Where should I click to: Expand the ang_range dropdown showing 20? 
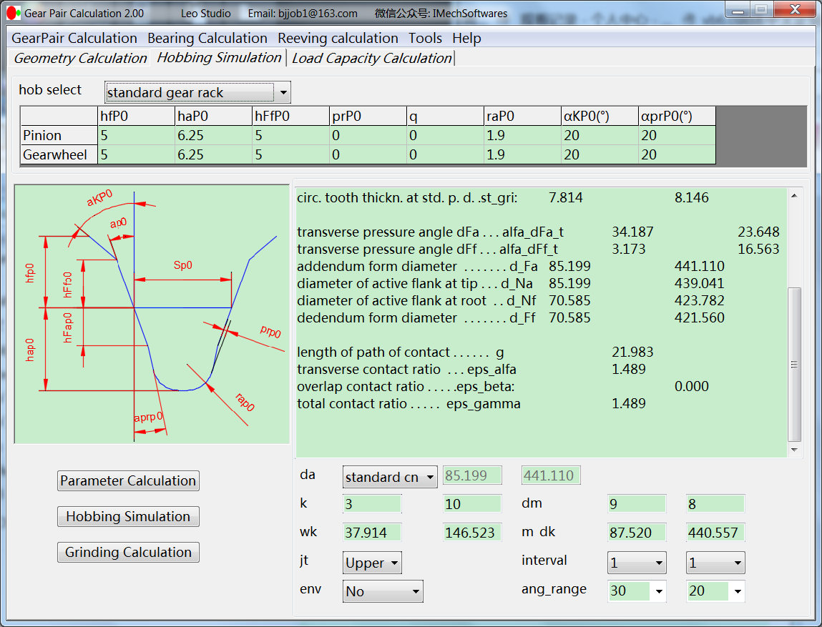(738, 591)
